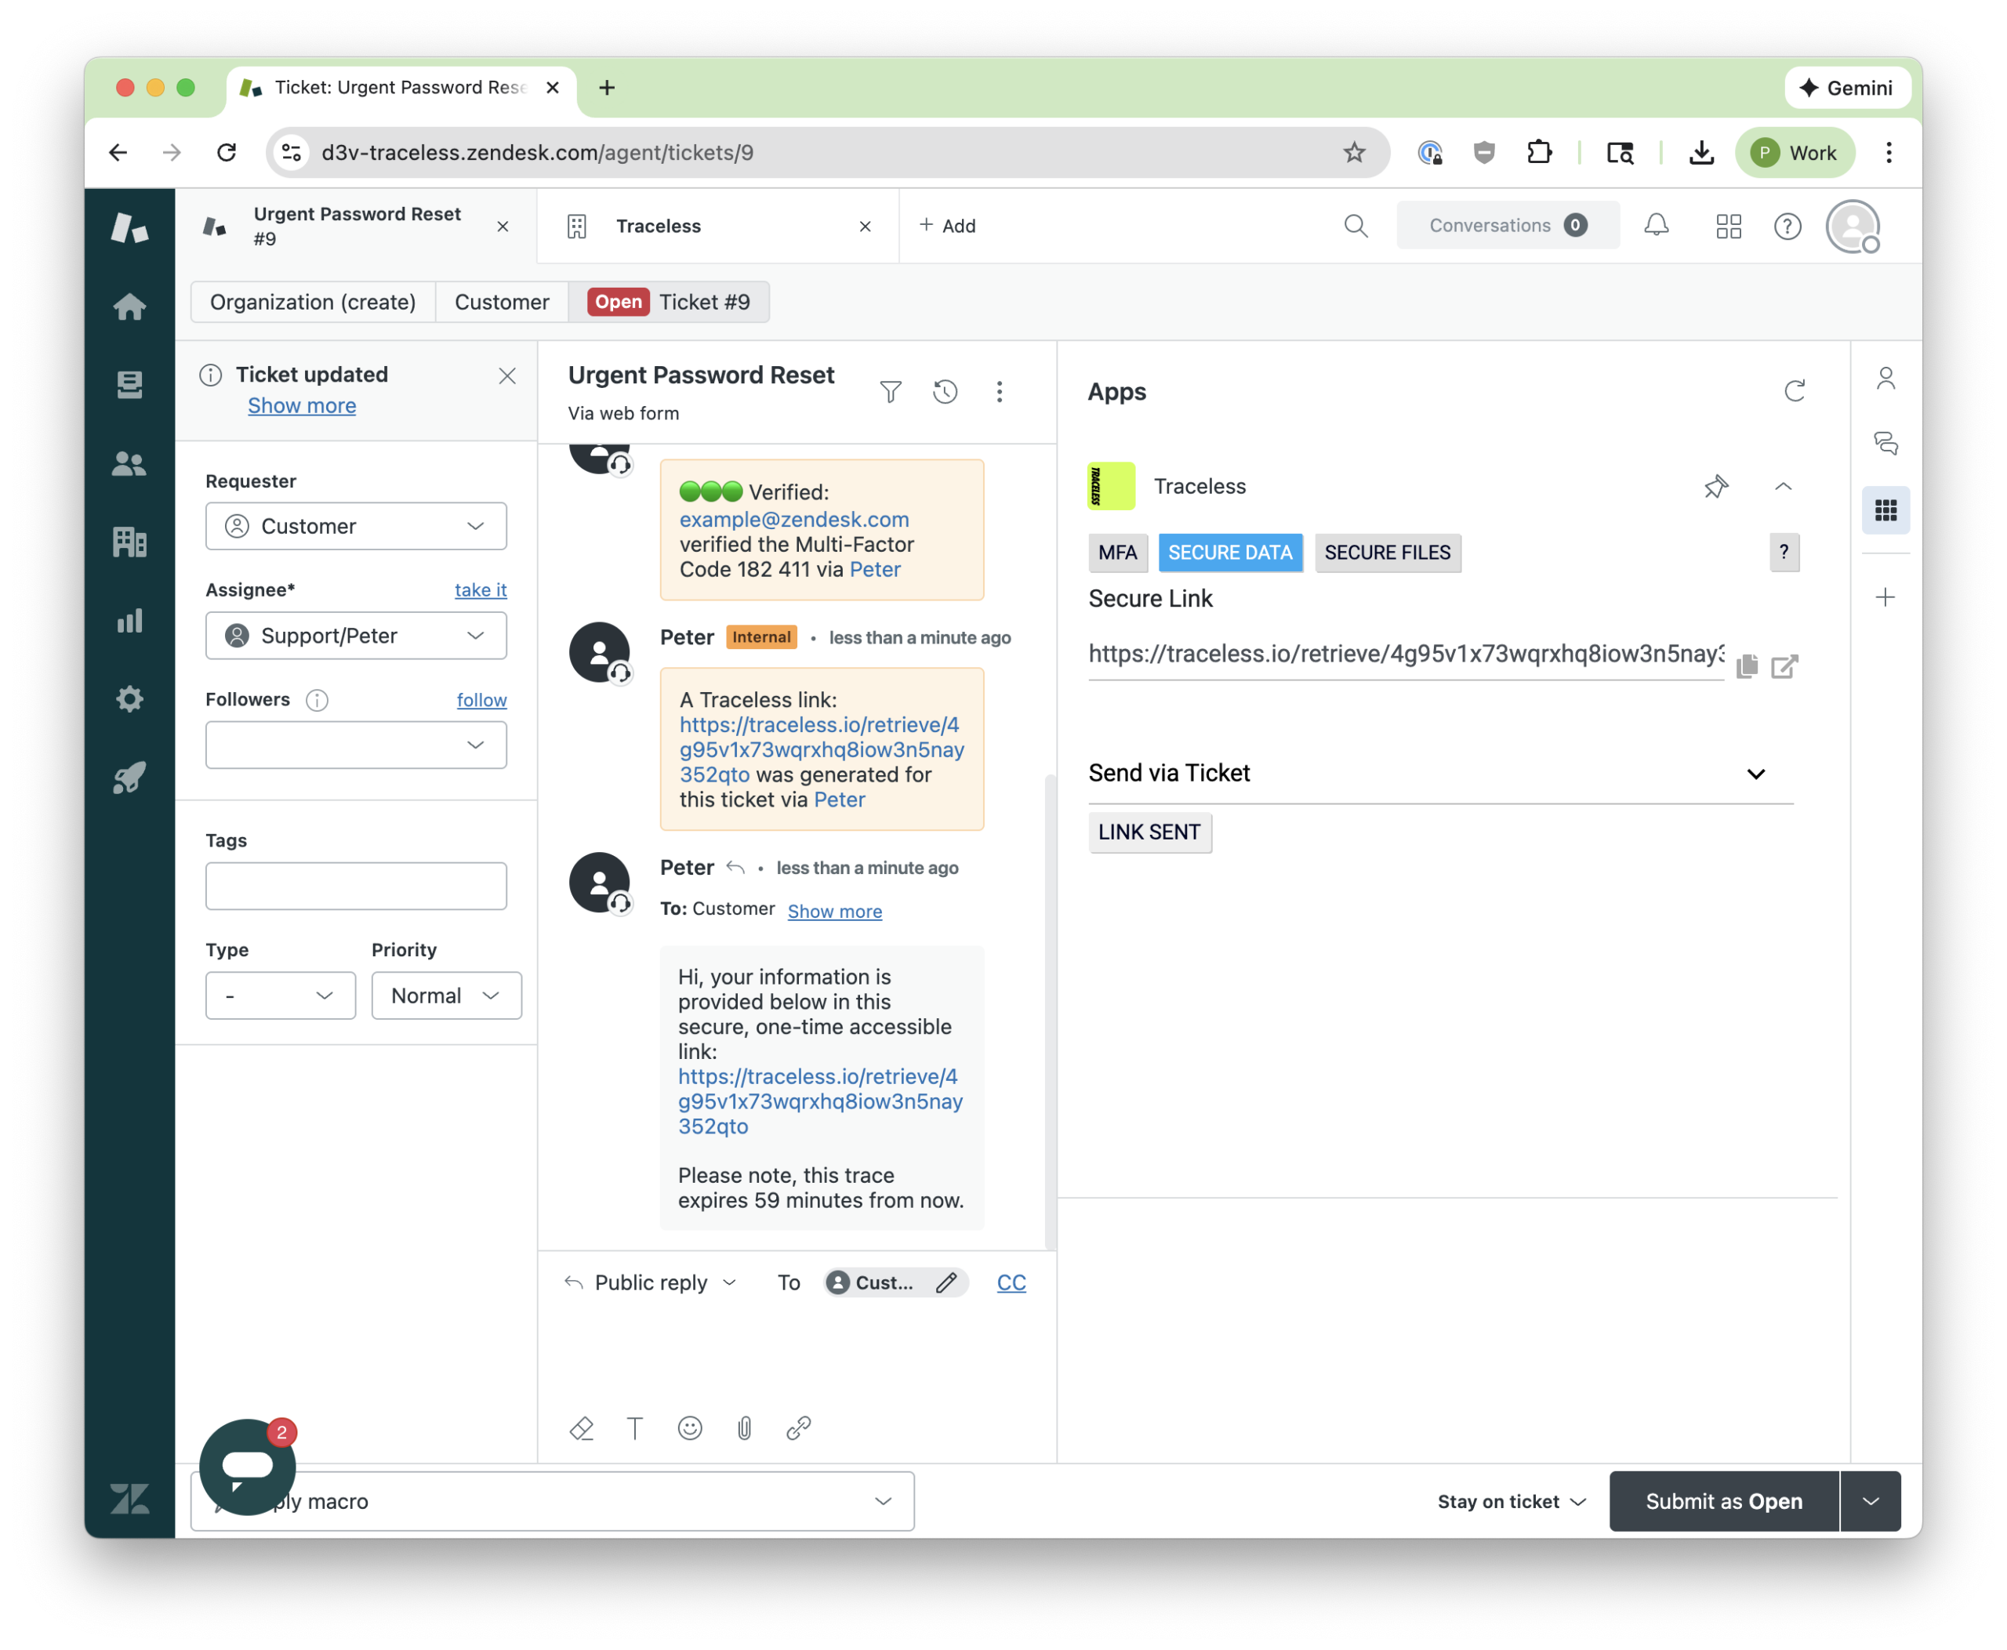Click the take it link
2007x1650 pixels.
(x=480, y=590)
